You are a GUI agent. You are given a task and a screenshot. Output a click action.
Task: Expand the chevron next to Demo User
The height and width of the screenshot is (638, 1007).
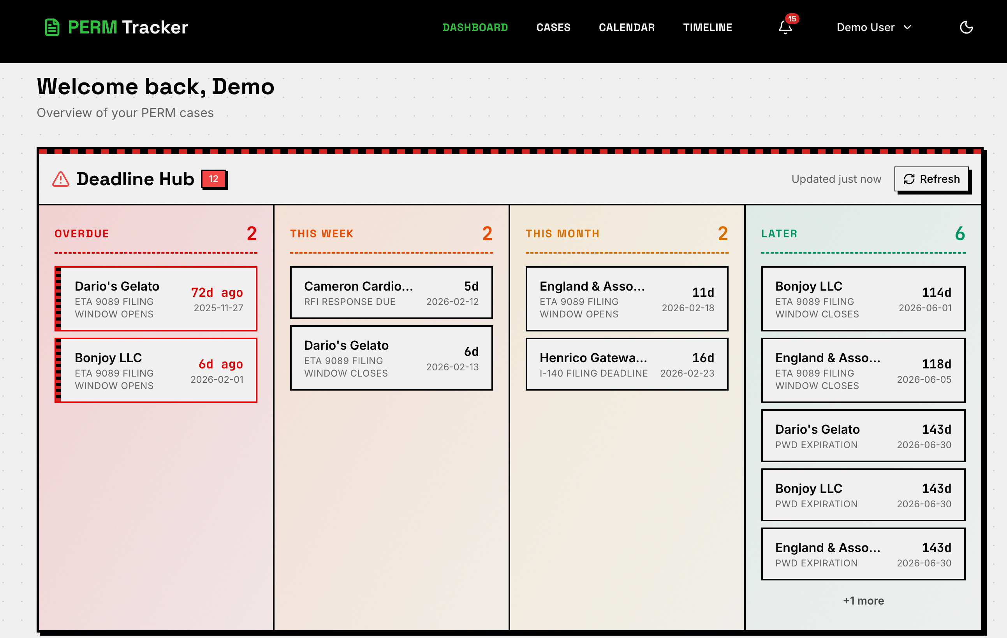[907, 28]
